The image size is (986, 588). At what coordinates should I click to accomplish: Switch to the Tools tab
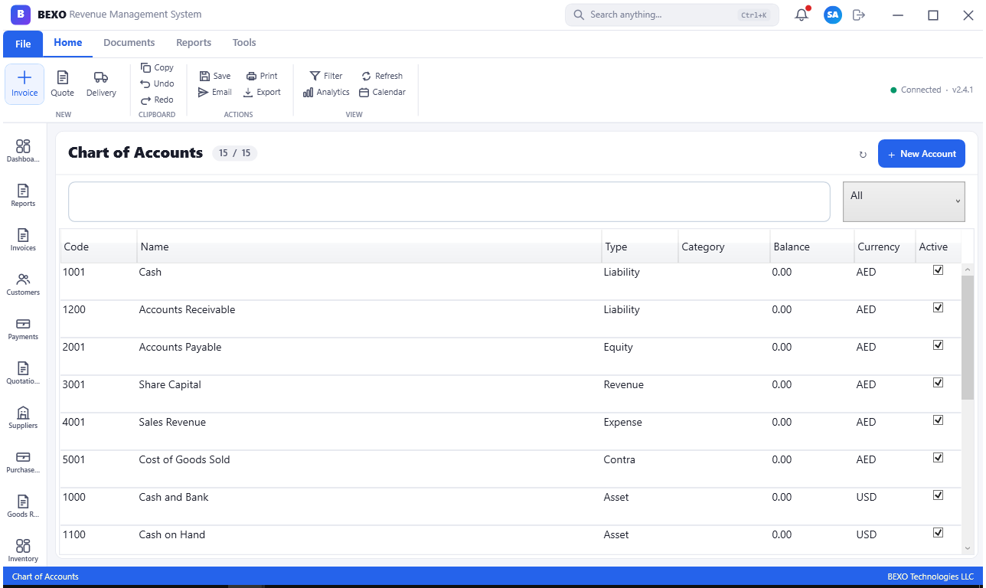(x=244, y=43)
